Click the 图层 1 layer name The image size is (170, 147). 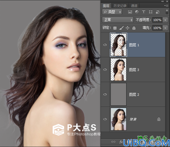(x=134, y=45)
